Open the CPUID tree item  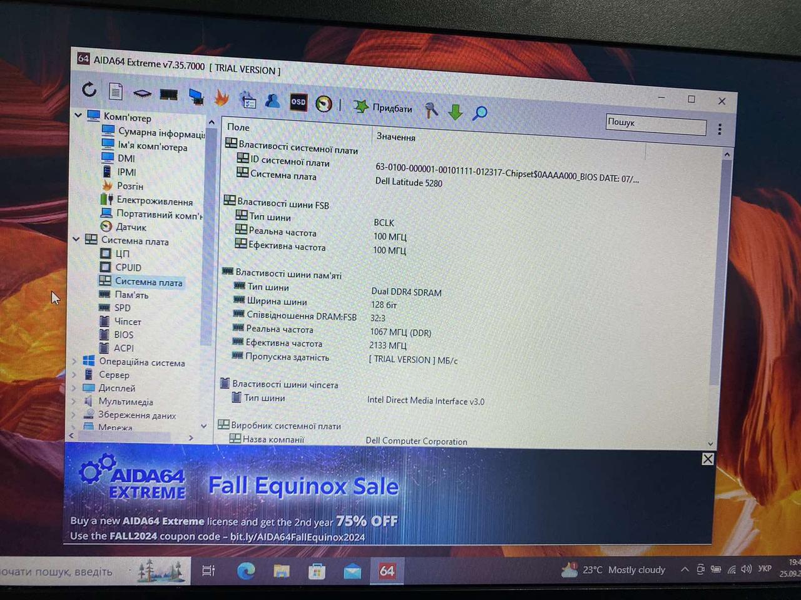[121, 267]
